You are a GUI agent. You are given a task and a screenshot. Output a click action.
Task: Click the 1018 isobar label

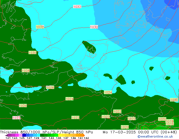(x=170, y=121)
